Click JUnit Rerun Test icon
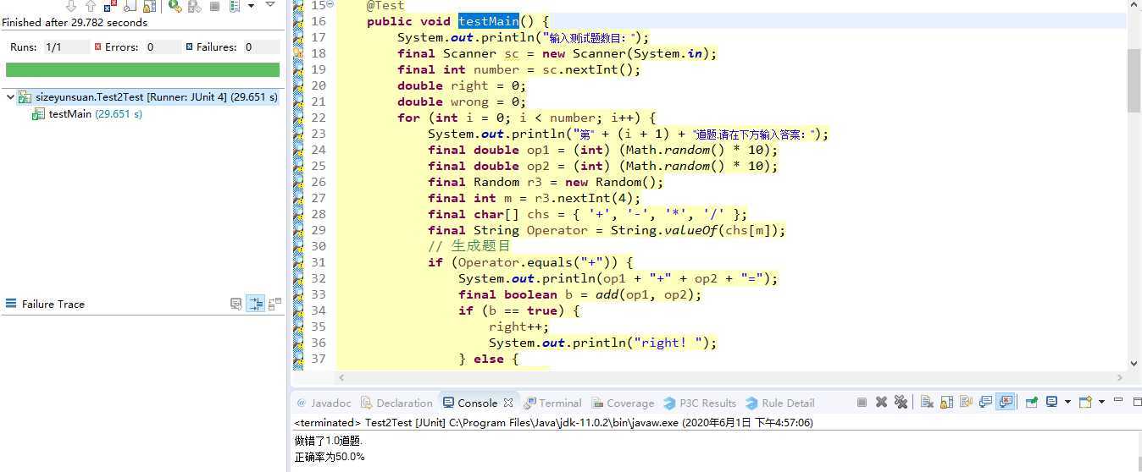Screen dimensions: 1142x472 (175, 6)
